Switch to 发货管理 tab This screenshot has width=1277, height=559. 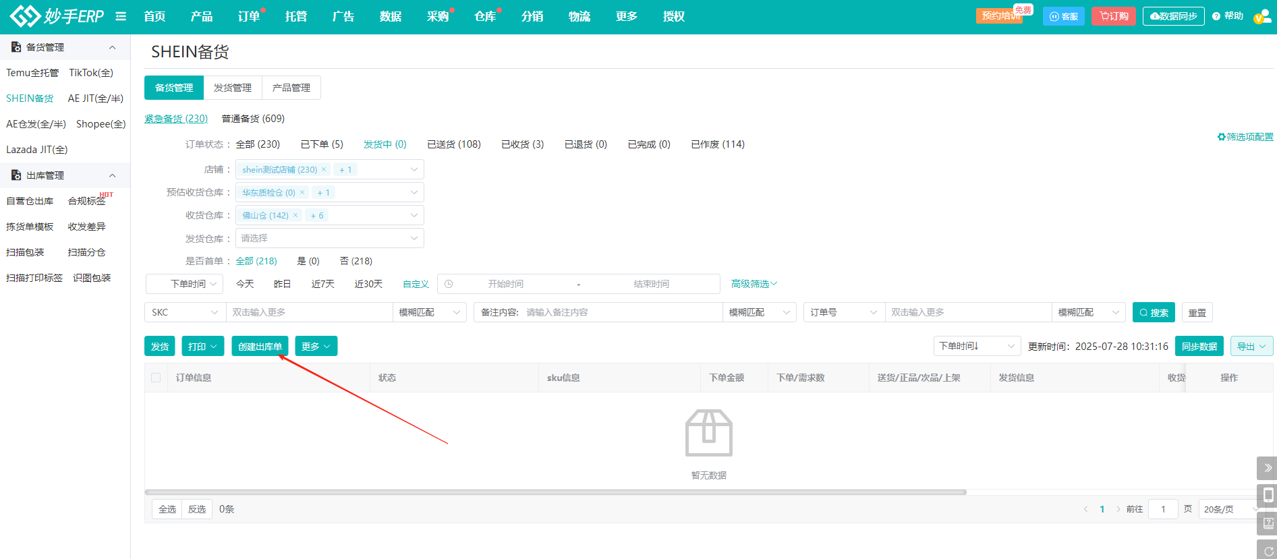[x=233, y=88]
